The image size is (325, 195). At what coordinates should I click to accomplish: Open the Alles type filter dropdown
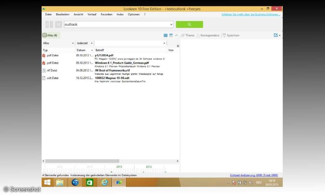pos(73,43)
